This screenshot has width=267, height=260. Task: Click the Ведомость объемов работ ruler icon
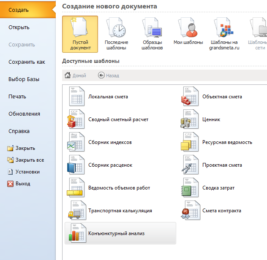pyautogui.click(x=76, y=187)
